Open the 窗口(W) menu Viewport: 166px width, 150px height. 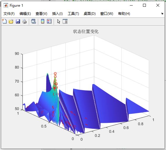pos(106,14)
